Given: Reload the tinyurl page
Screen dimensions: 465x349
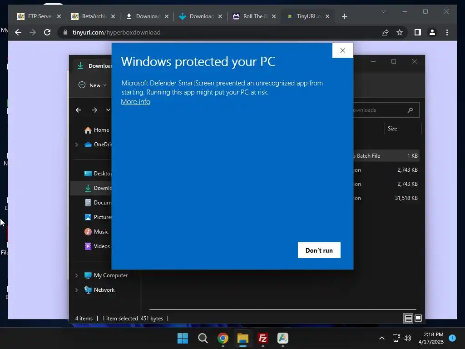Looking at the screenshot, I should [x=47, y=32].
